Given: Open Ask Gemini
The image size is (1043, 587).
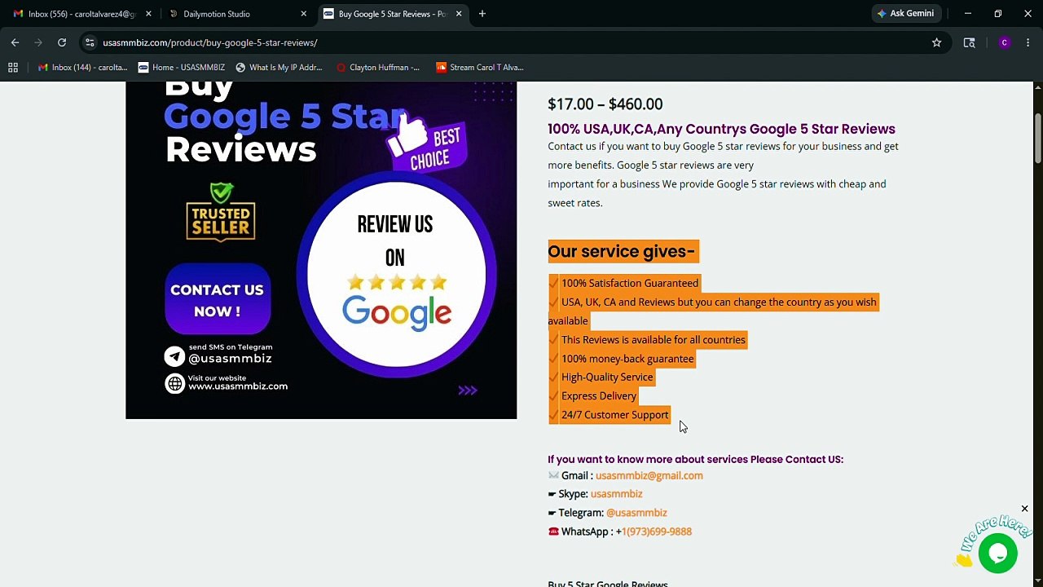Looking at the screenshot, I should point(906,14).
